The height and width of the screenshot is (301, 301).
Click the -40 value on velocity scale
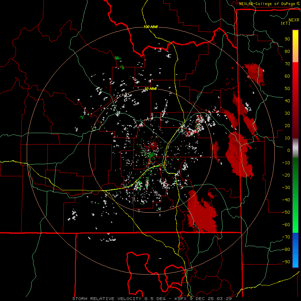click(286, 200)
